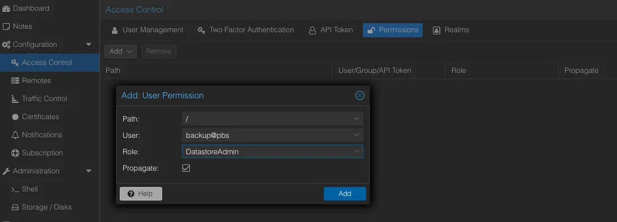
Task: Click the Notifications bell icon
Action: pos(15,135)
